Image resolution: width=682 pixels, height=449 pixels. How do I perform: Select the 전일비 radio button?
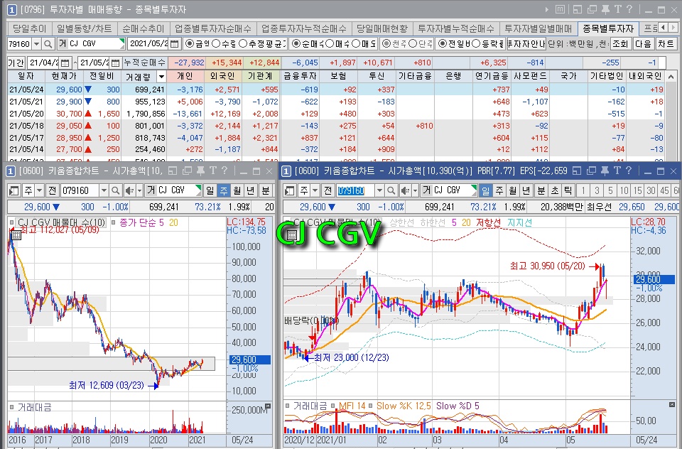(x=443, y=44)
